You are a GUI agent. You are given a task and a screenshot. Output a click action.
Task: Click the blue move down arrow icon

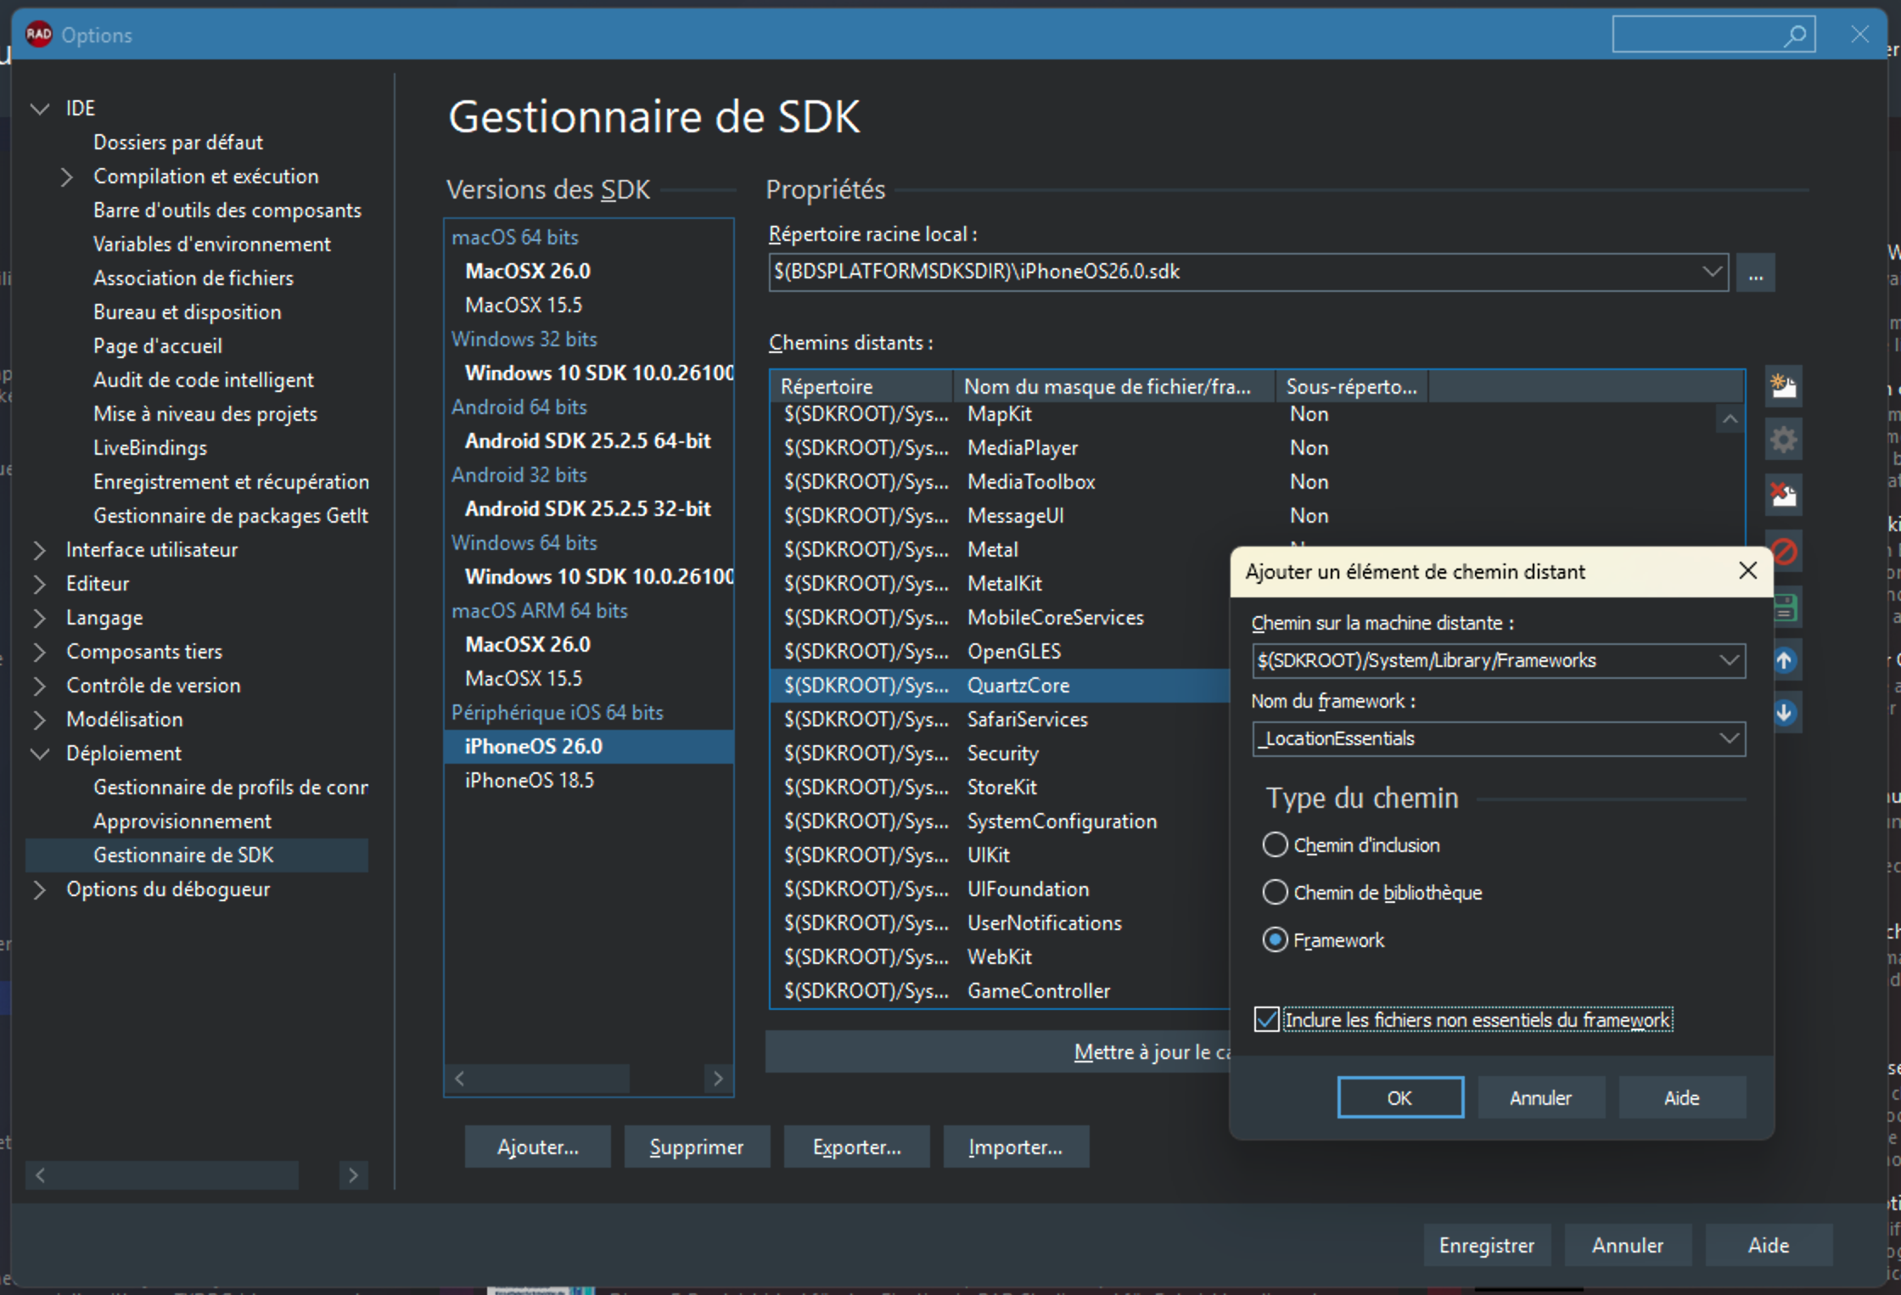(1785, 713)
